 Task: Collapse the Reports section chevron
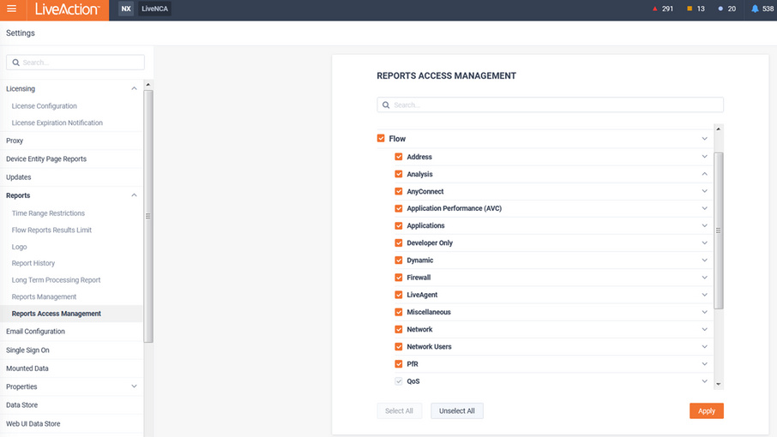point(134,195)
